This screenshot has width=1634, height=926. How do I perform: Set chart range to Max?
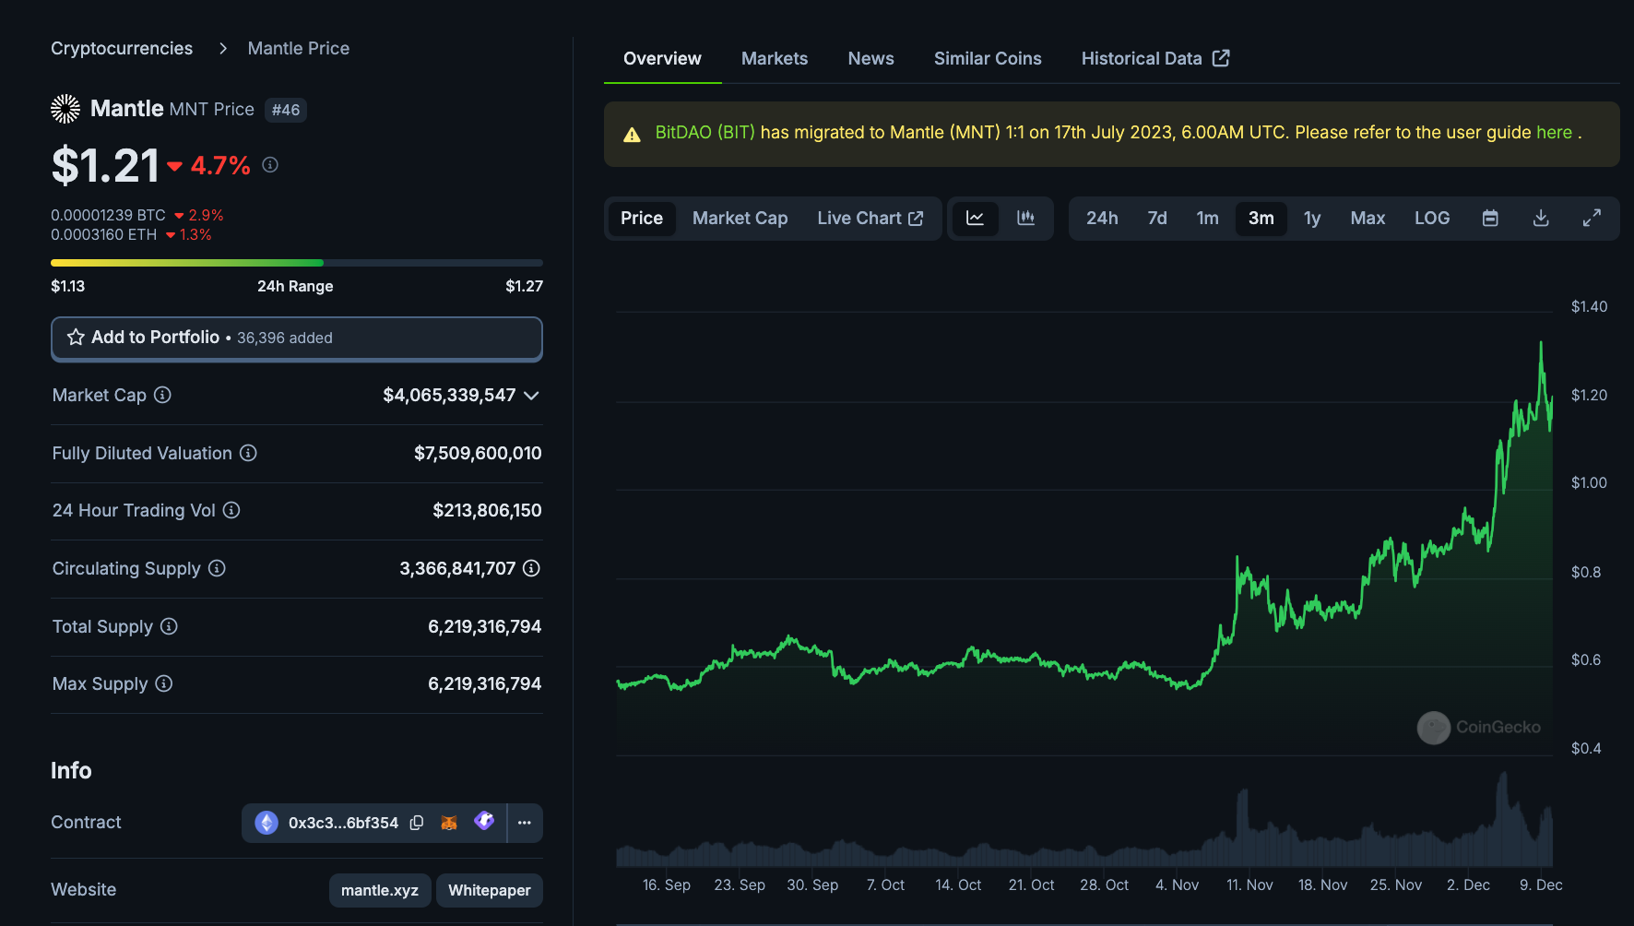(x=1368, y=219)
